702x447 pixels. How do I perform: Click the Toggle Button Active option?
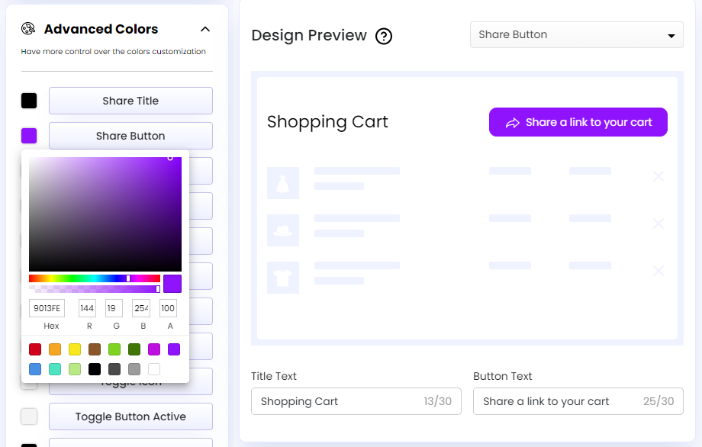[130, 416]
